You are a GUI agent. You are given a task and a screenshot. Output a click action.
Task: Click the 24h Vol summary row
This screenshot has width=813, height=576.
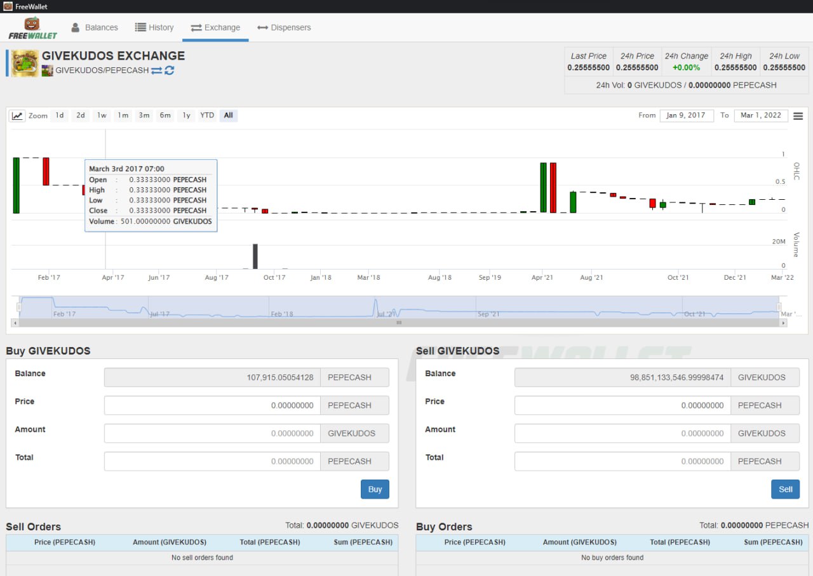click(686, 85)
